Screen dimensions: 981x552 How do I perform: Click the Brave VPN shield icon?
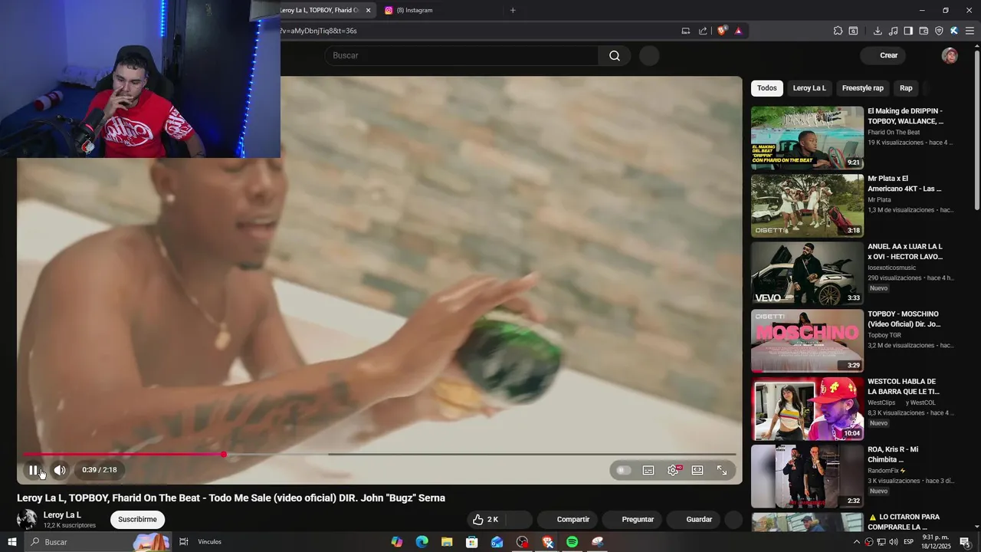coord(939,31)
